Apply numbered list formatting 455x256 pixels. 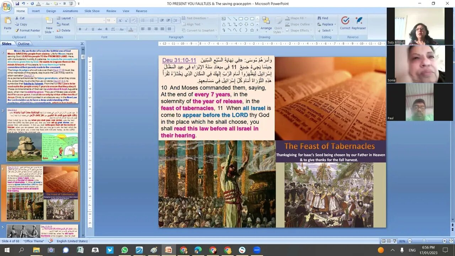[x=152, y=21]
